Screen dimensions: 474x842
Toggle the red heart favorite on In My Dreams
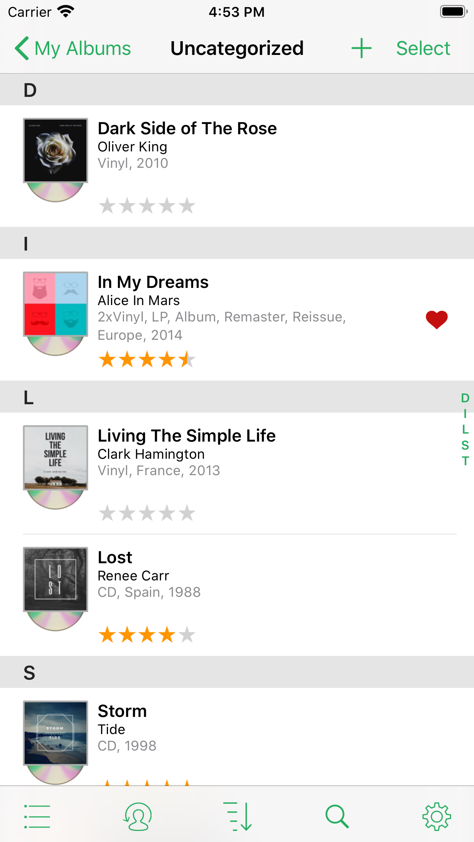click(437, 319)
